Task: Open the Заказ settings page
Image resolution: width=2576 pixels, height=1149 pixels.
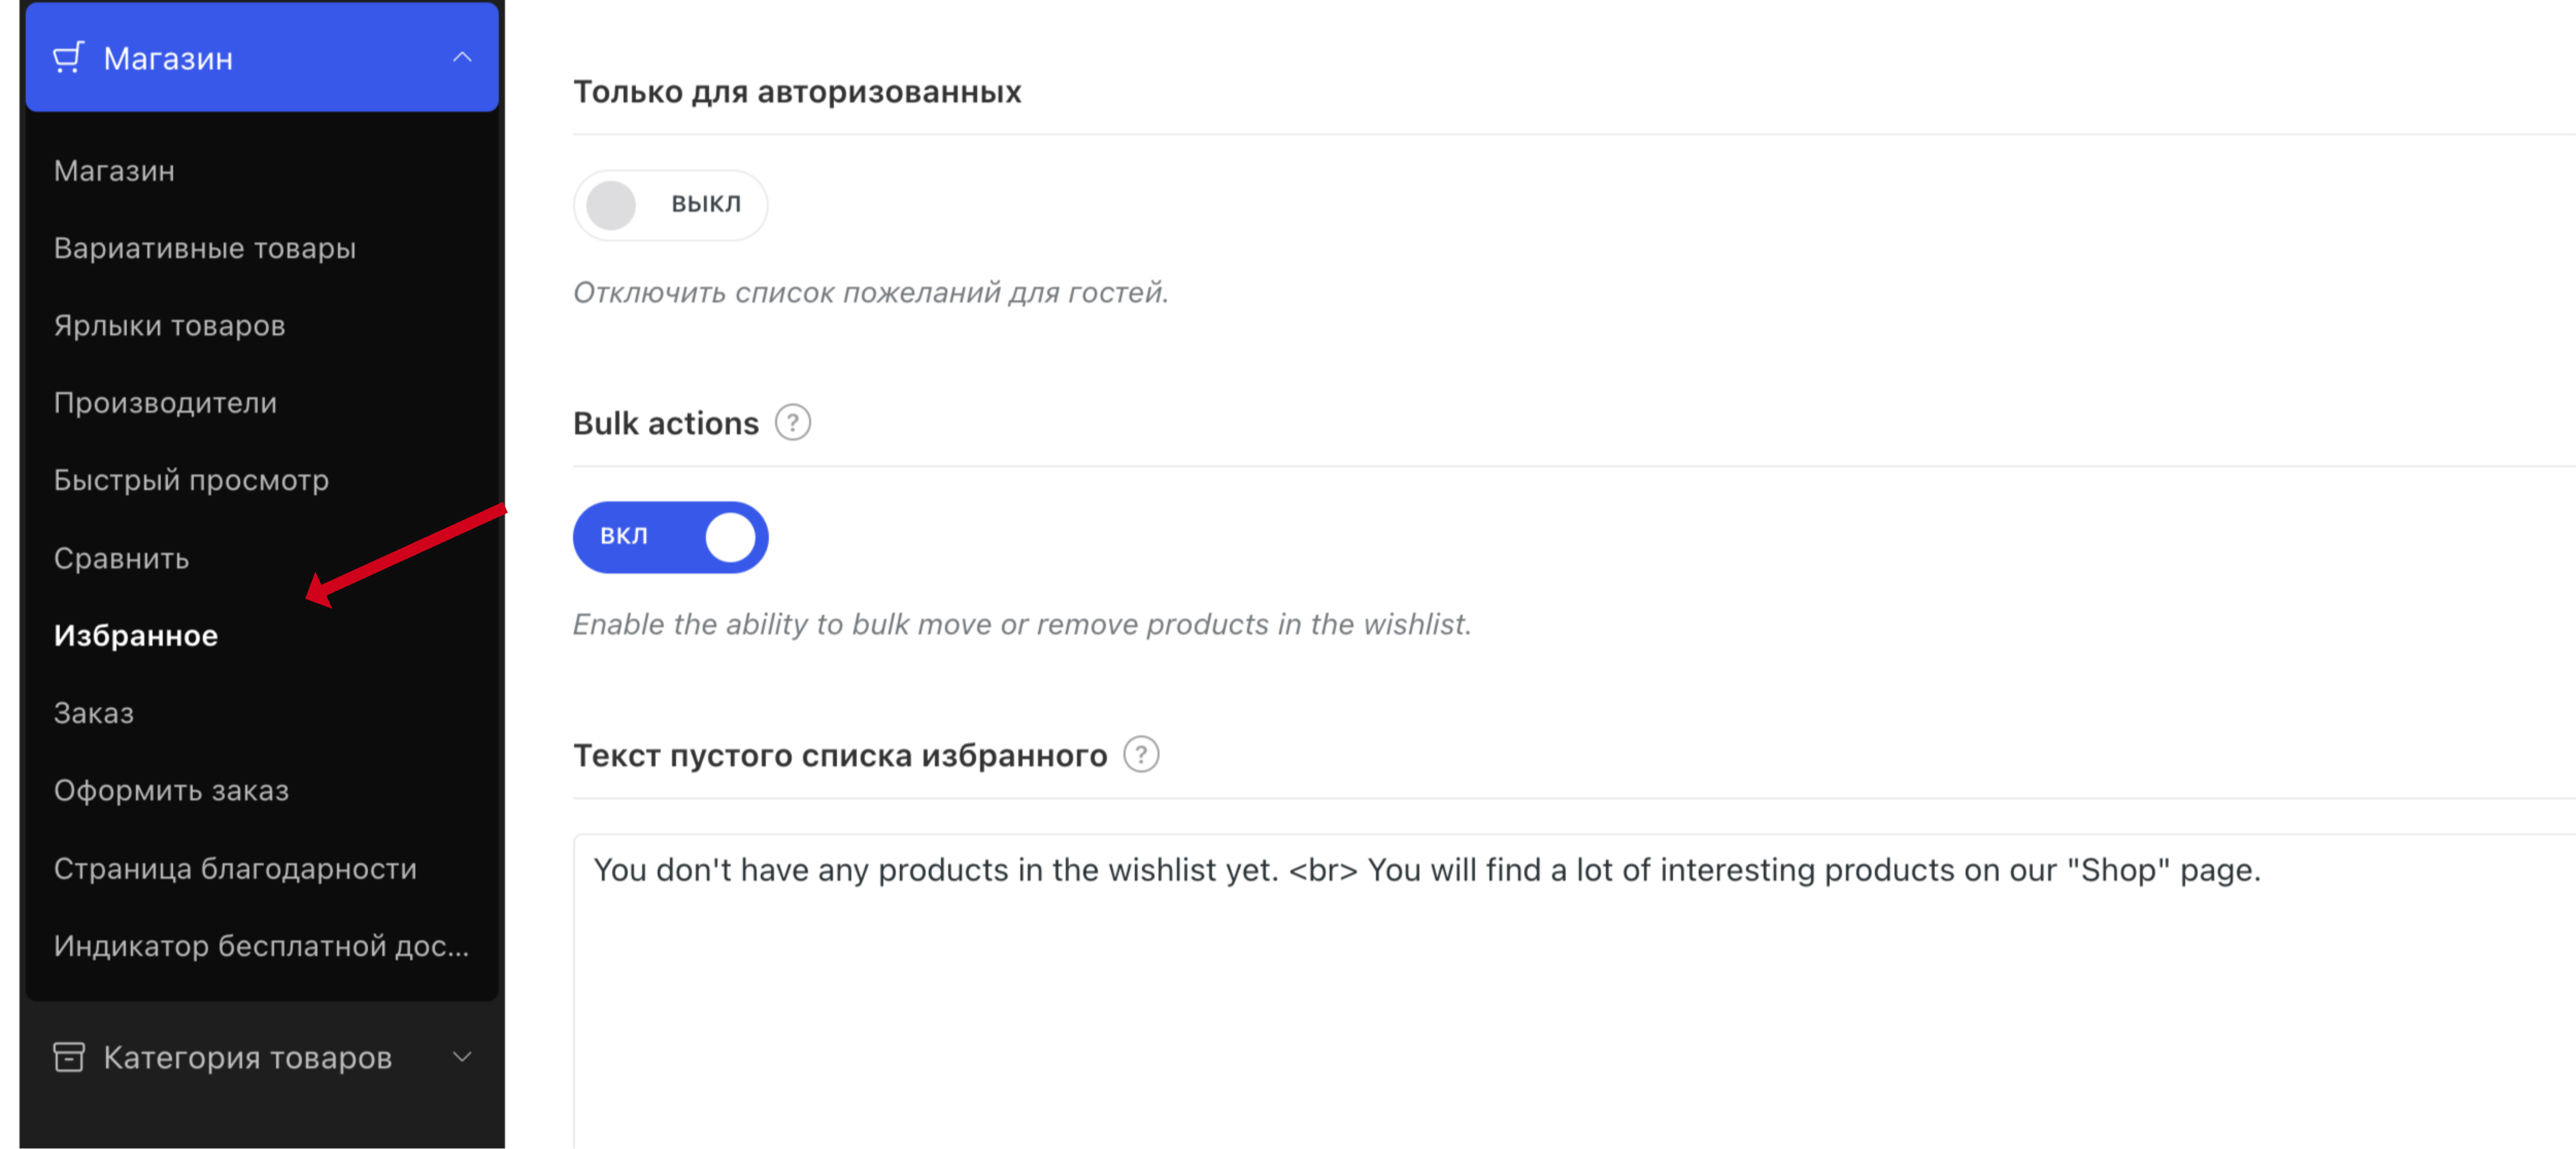Action: [x=93, y=714]
